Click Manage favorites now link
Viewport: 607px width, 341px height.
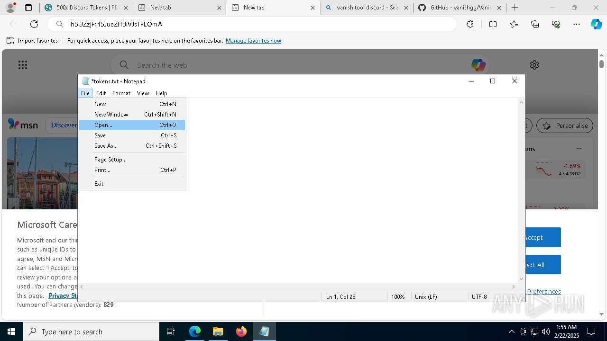click(253, 41)
